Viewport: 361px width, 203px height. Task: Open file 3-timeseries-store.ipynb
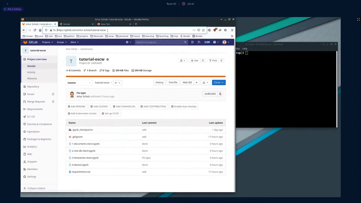pos(85,158)
